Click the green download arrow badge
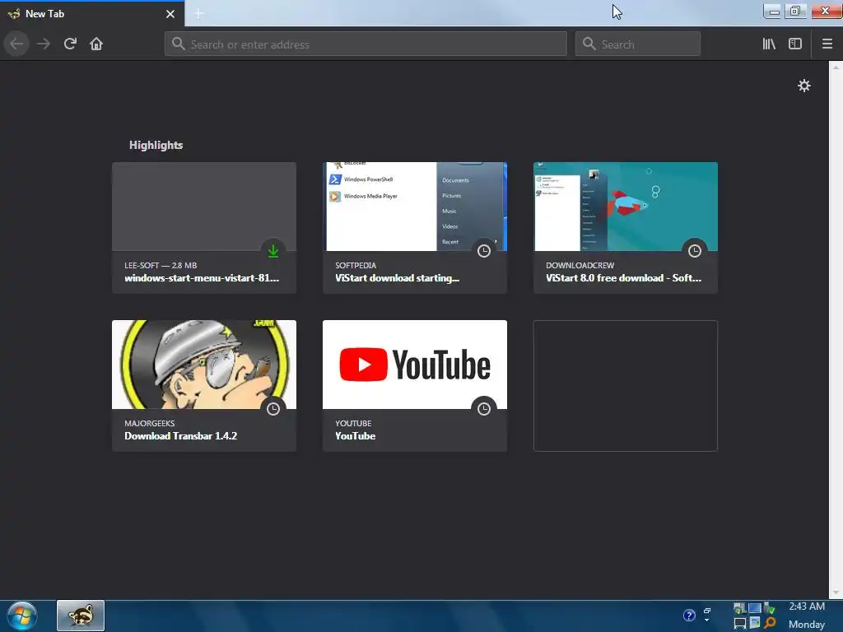The width and height of the screenshot is (843, 632). pyautogui.click(x=273, y=251)
